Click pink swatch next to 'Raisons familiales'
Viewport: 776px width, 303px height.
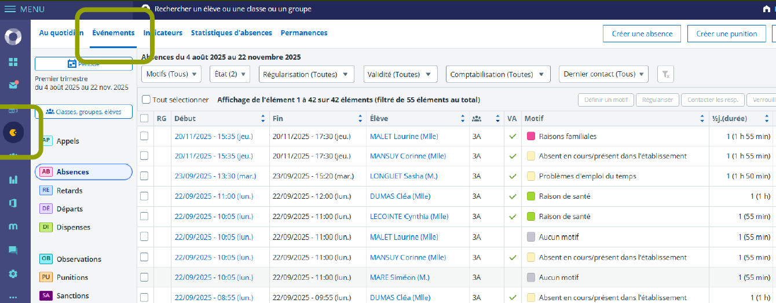coord(531,136)
